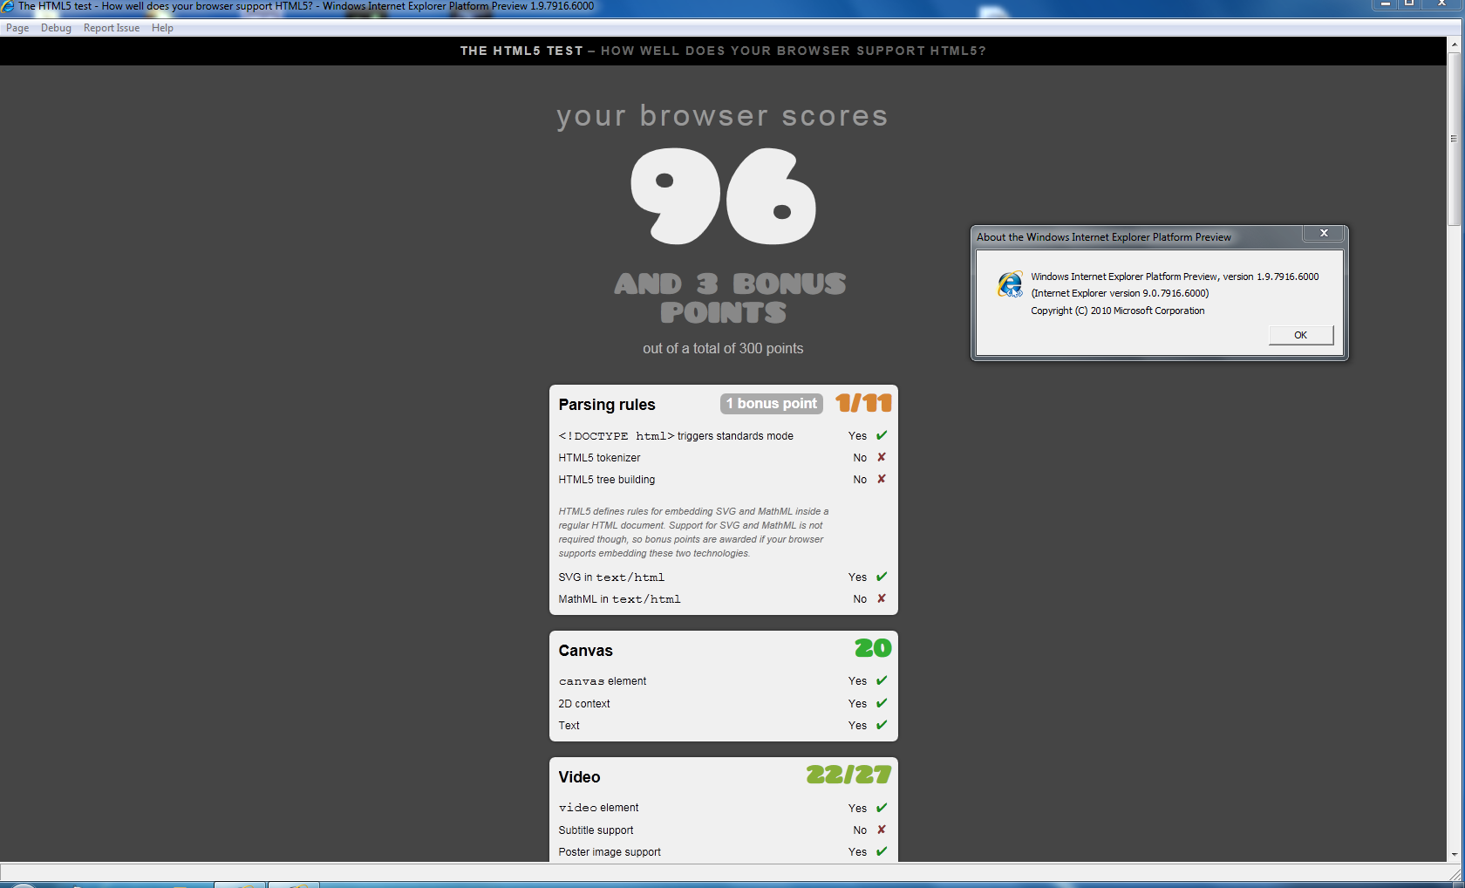Click the Parsing rules score 1/11

click(863, 403)
